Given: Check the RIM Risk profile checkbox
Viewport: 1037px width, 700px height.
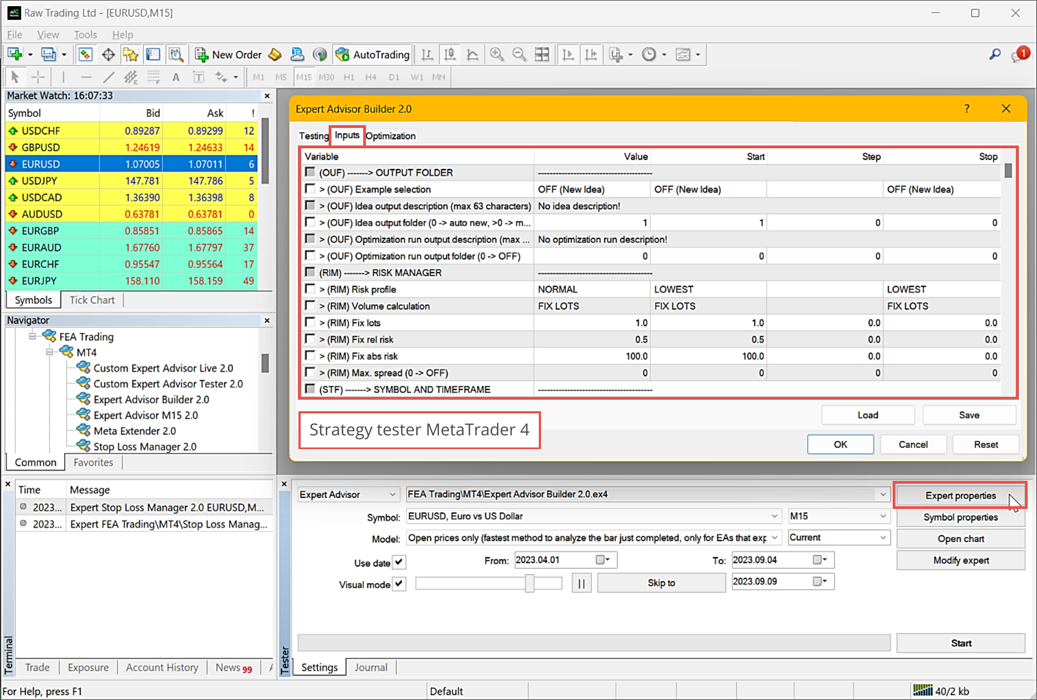Looking at the screenshot, I should [x=310, y=289].
